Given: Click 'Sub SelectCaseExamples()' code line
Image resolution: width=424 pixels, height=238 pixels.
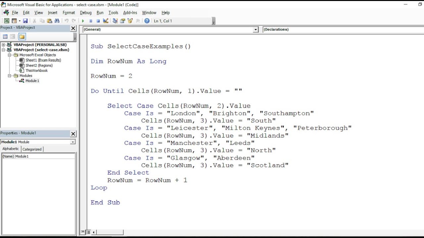Looking at the screenshot, I should (141, 46).
